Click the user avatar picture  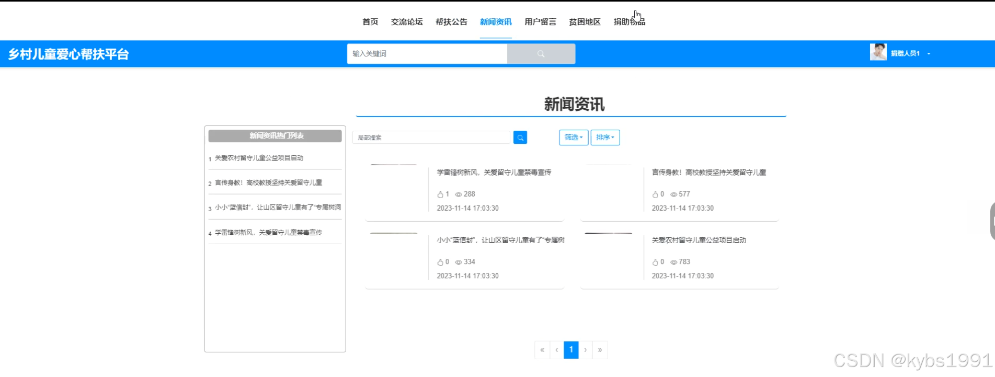pyautogui.click(x=878, y=52)
